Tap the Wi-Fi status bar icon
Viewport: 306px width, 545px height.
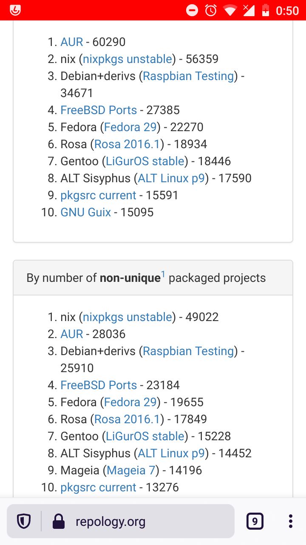click(x=230, y=10)
